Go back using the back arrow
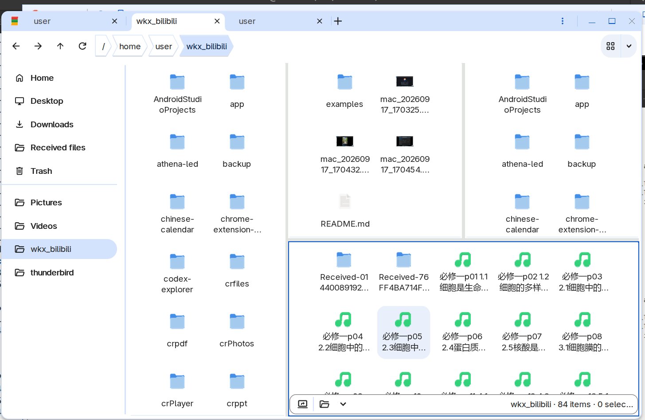645x420 pixels. click(16, 46)
